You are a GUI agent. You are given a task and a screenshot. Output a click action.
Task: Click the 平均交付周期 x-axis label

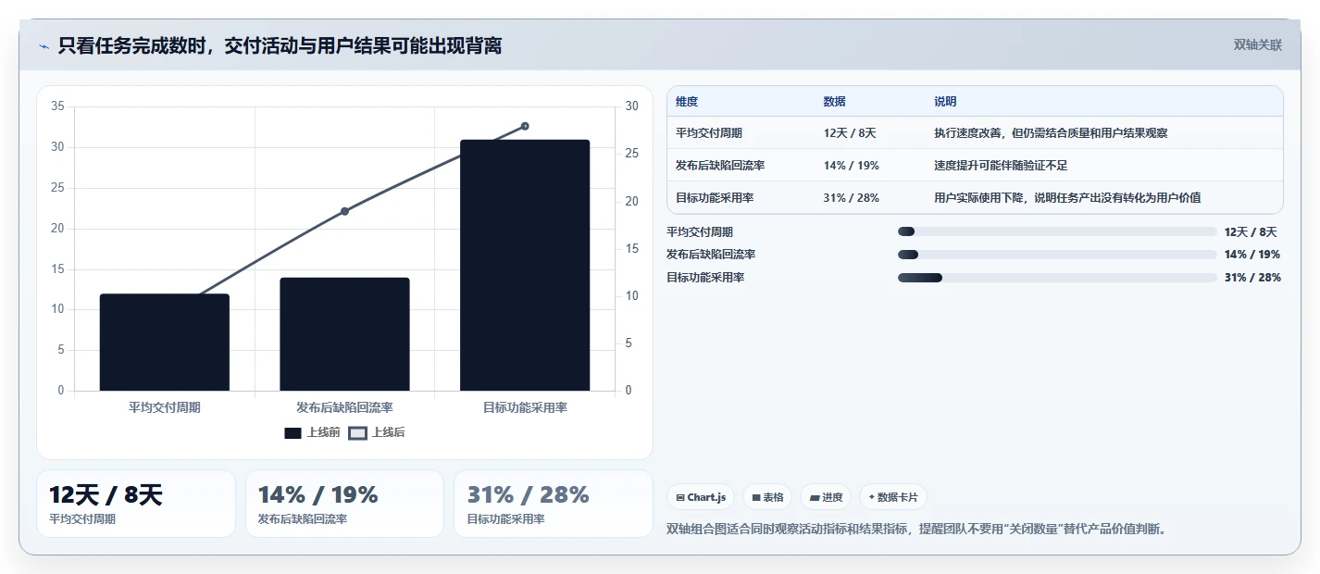(165, 407)
